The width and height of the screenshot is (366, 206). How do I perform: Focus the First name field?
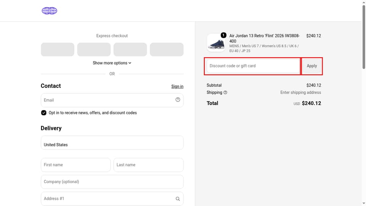pos(75,165)
